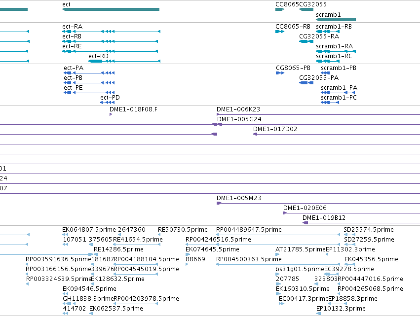420x316 pixels.
Task: Select the scramb1-PB protein
Action: pos(325,73)
